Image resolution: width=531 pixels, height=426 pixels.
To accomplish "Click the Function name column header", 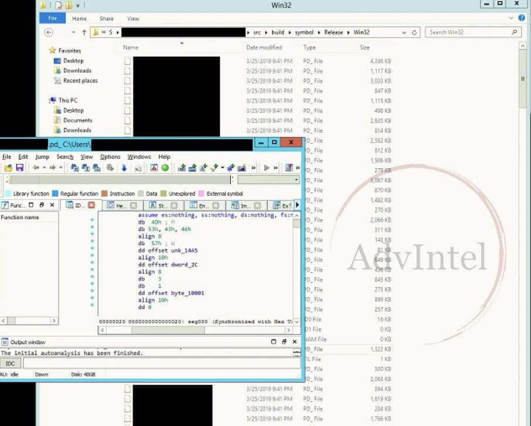I will [21, 217].
